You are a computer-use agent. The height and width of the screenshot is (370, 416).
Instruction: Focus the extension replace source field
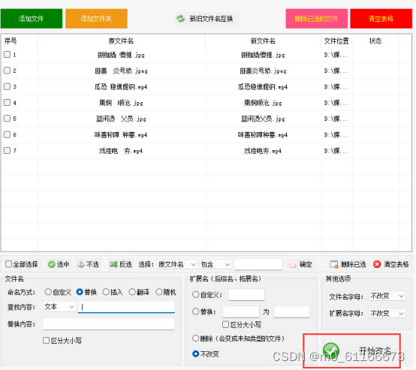point(241,311)
